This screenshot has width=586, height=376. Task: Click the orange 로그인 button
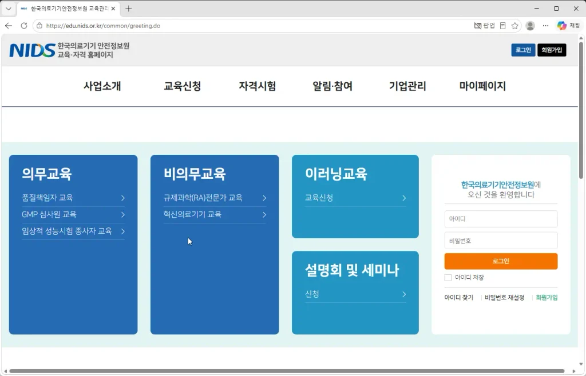(501, 261)
